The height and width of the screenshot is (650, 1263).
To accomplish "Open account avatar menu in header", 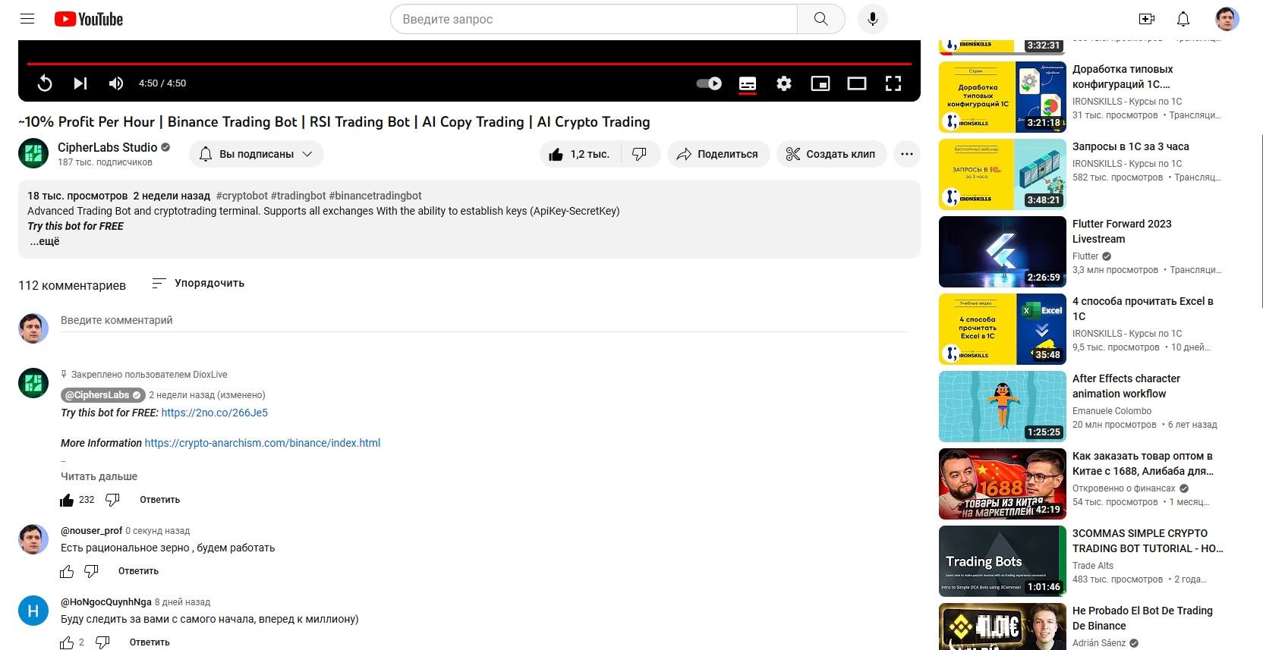I will [x=1227, y=19].
